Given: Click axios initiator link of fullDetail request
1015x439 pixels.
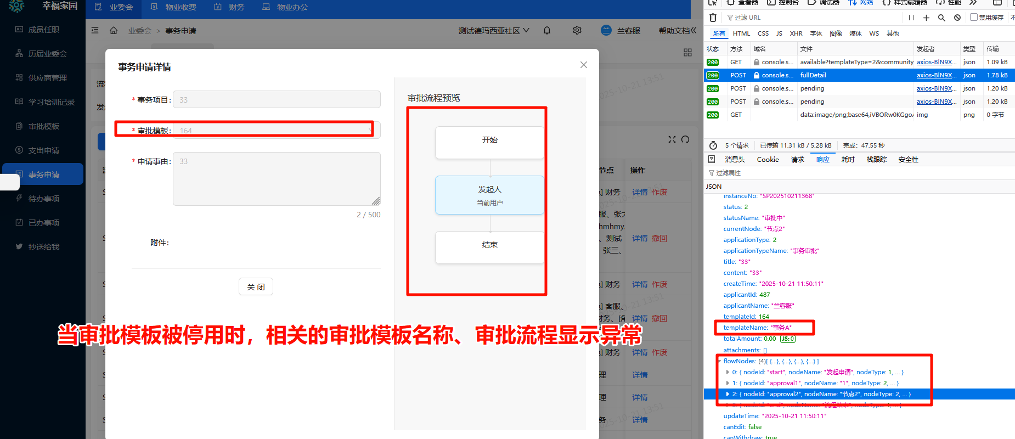Looking at the screenshot, I should coord(936,75).
